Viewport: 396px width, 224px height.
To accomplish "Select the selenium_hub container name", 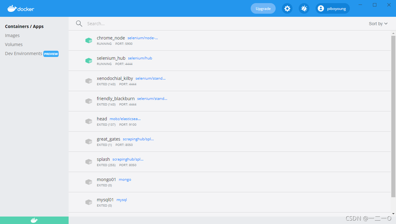I will pos(111,58).
